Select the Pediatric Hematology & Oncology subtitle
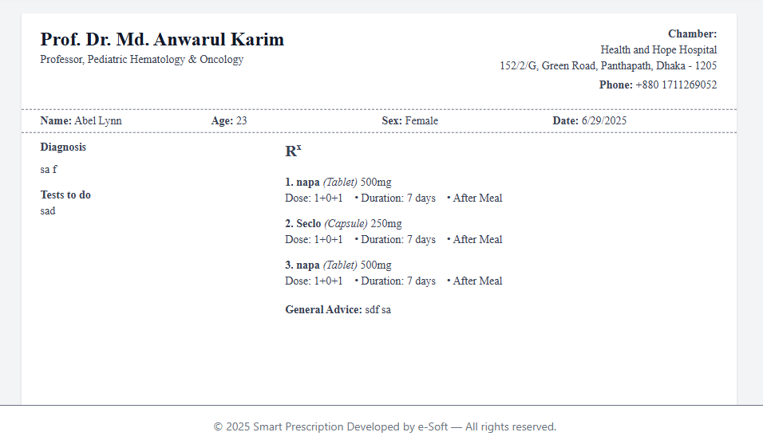Screen dimensions: 763x440 click(x=141, y=60)
